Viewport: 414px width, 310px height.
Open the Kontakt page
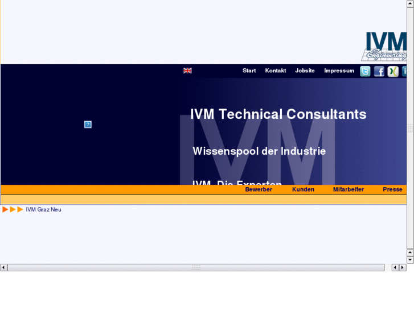coord(276,71)
